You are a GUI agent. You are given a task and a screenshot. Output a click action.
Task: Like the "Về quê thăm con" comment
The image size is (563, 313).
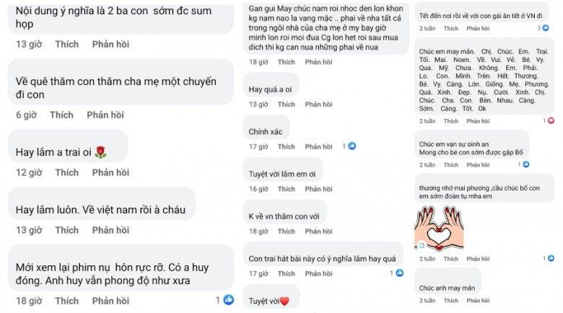[61, 115]
